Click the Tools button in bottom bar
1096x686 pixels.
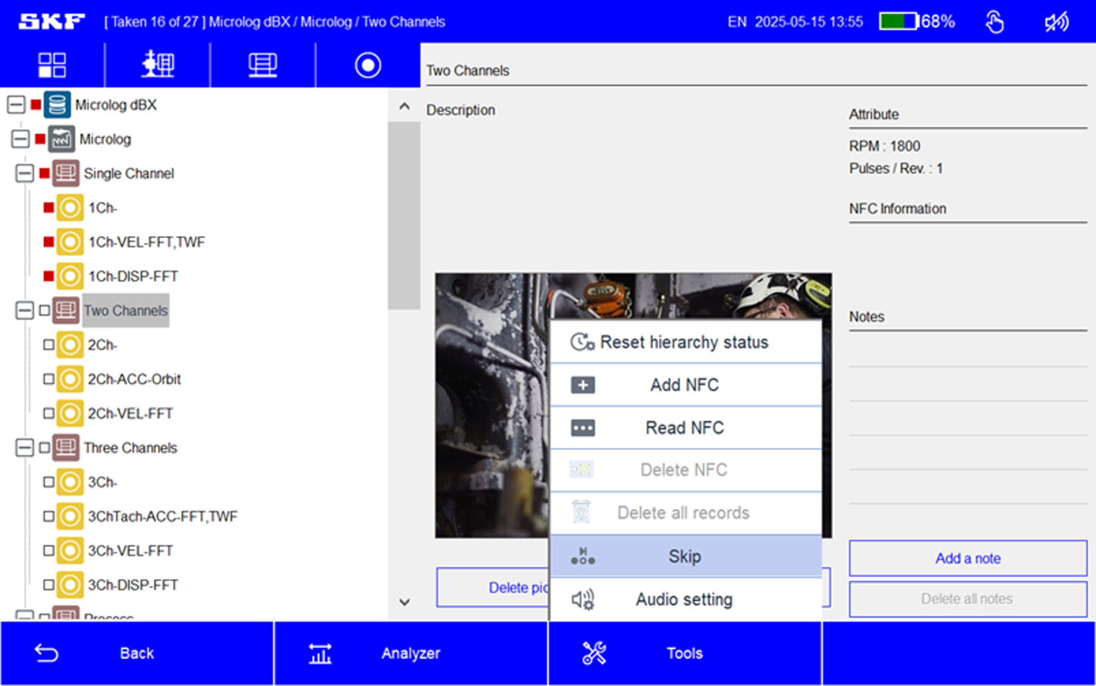685,653
